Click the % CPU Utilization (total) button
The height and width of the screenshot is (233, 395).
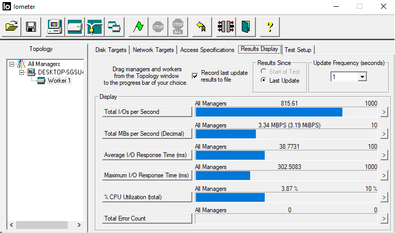pos(147,197)
